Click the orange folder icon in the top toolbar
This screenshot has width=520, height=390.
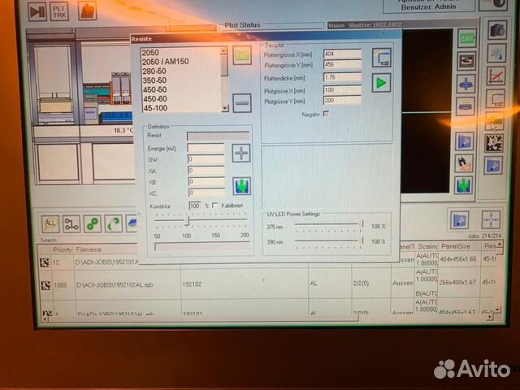pyautogui.click(x=87, y=11)
